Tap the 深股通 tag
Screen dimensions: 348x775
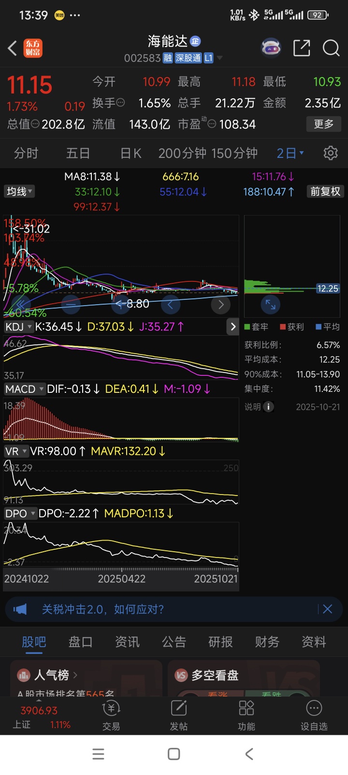188,58
